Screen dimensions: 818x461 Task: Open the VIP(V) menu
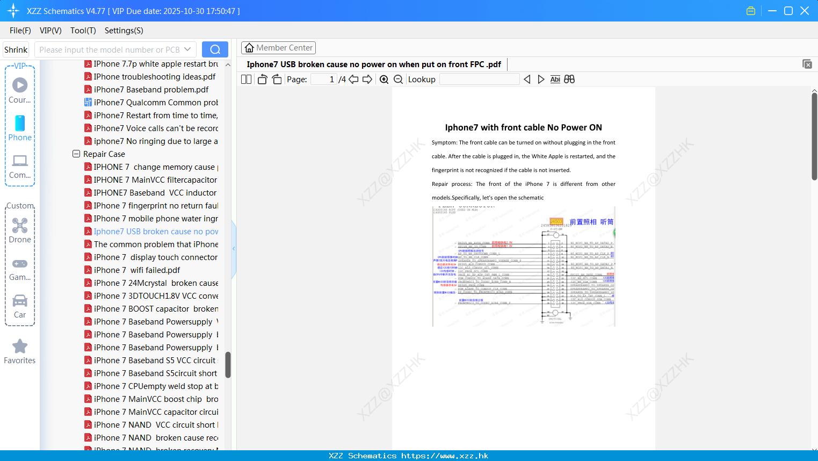point(50,31)
